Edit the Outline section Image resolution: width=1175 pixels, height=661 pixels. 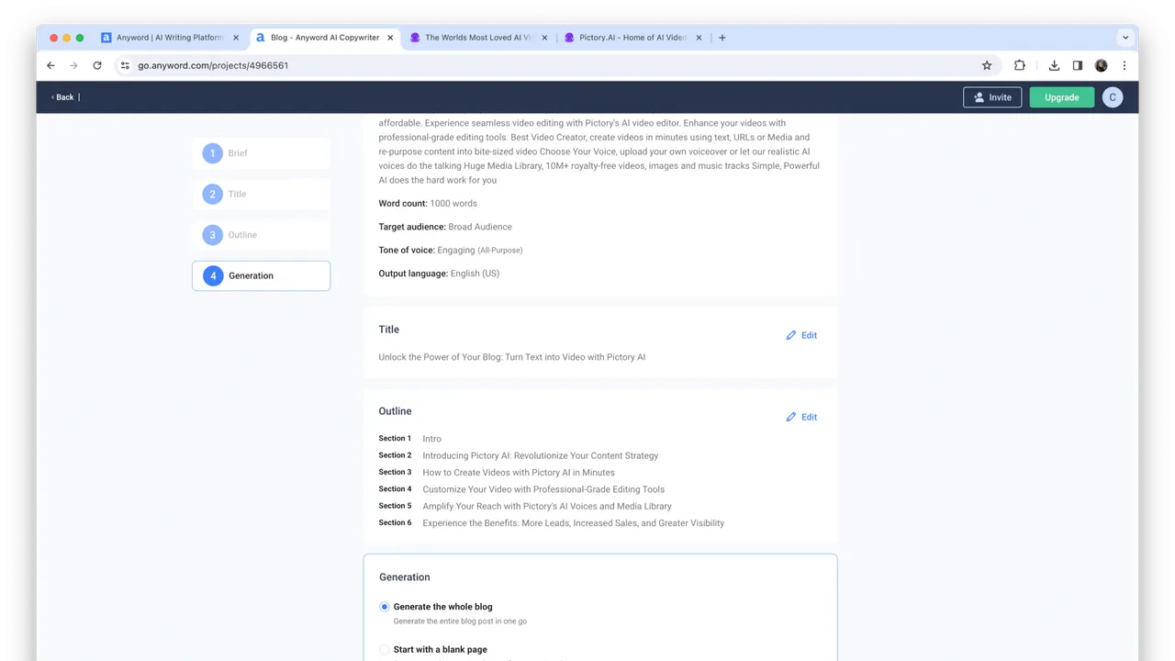coord(801,417)
